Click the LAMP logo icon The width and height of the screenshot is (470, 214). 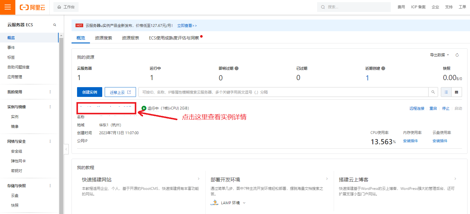click(214, 203)
